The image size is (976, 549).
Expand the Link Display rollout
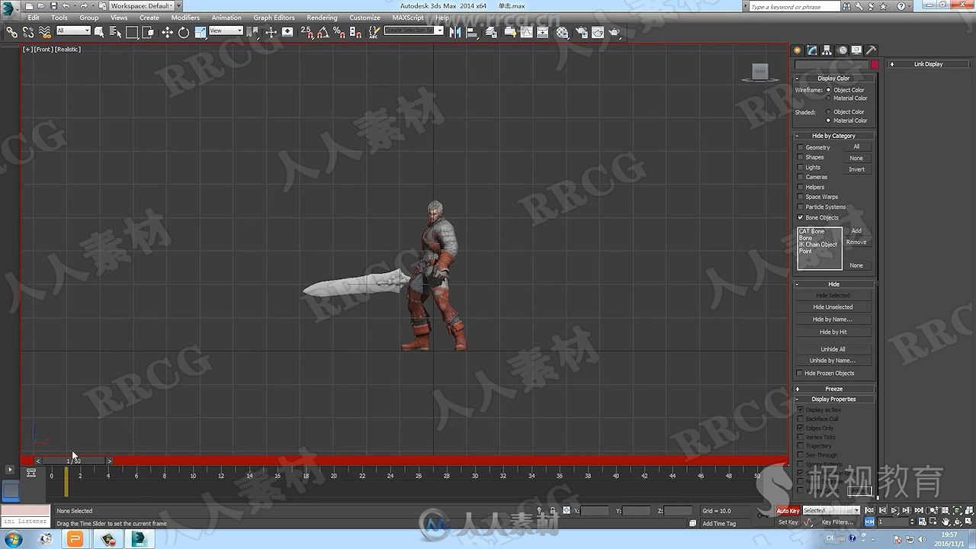pos(929,64)
